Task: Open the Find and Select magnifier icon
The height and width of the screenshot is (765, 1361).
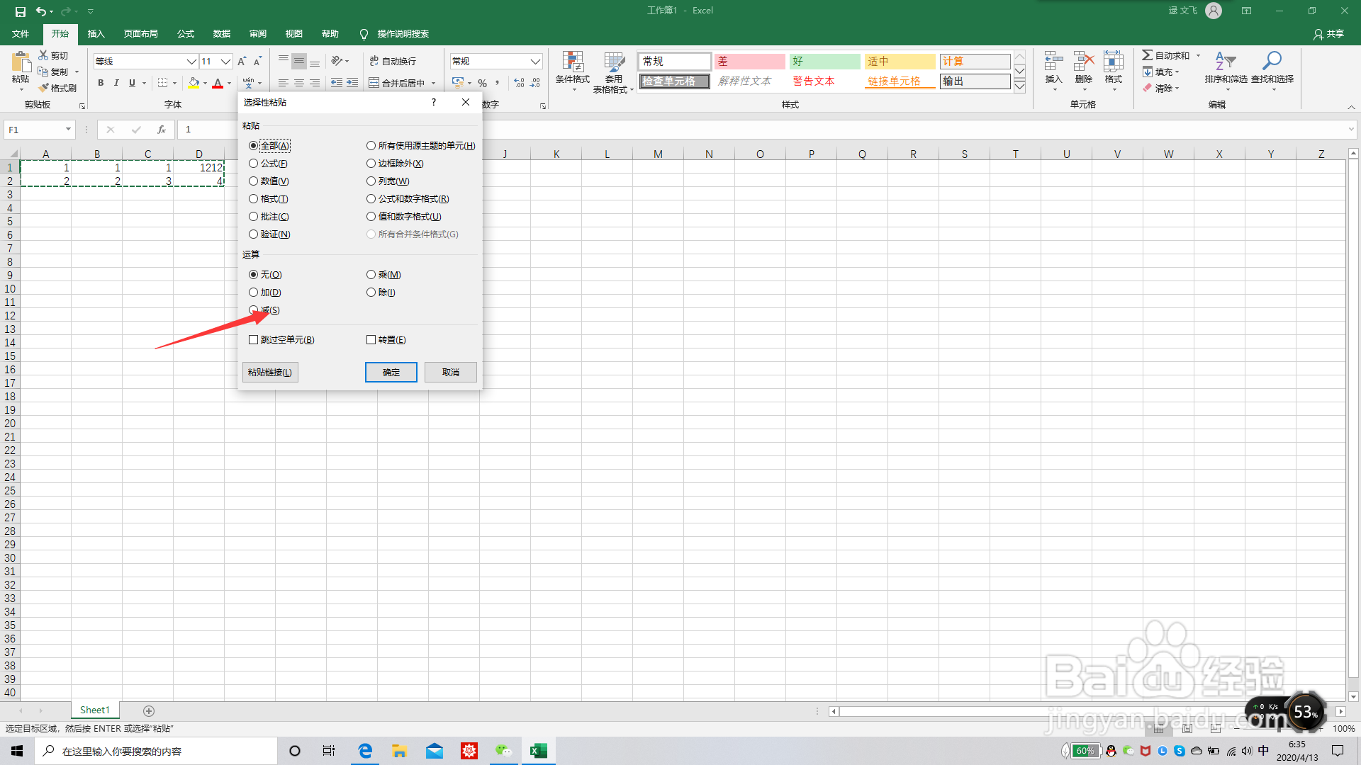Action: coord(1272,61)
